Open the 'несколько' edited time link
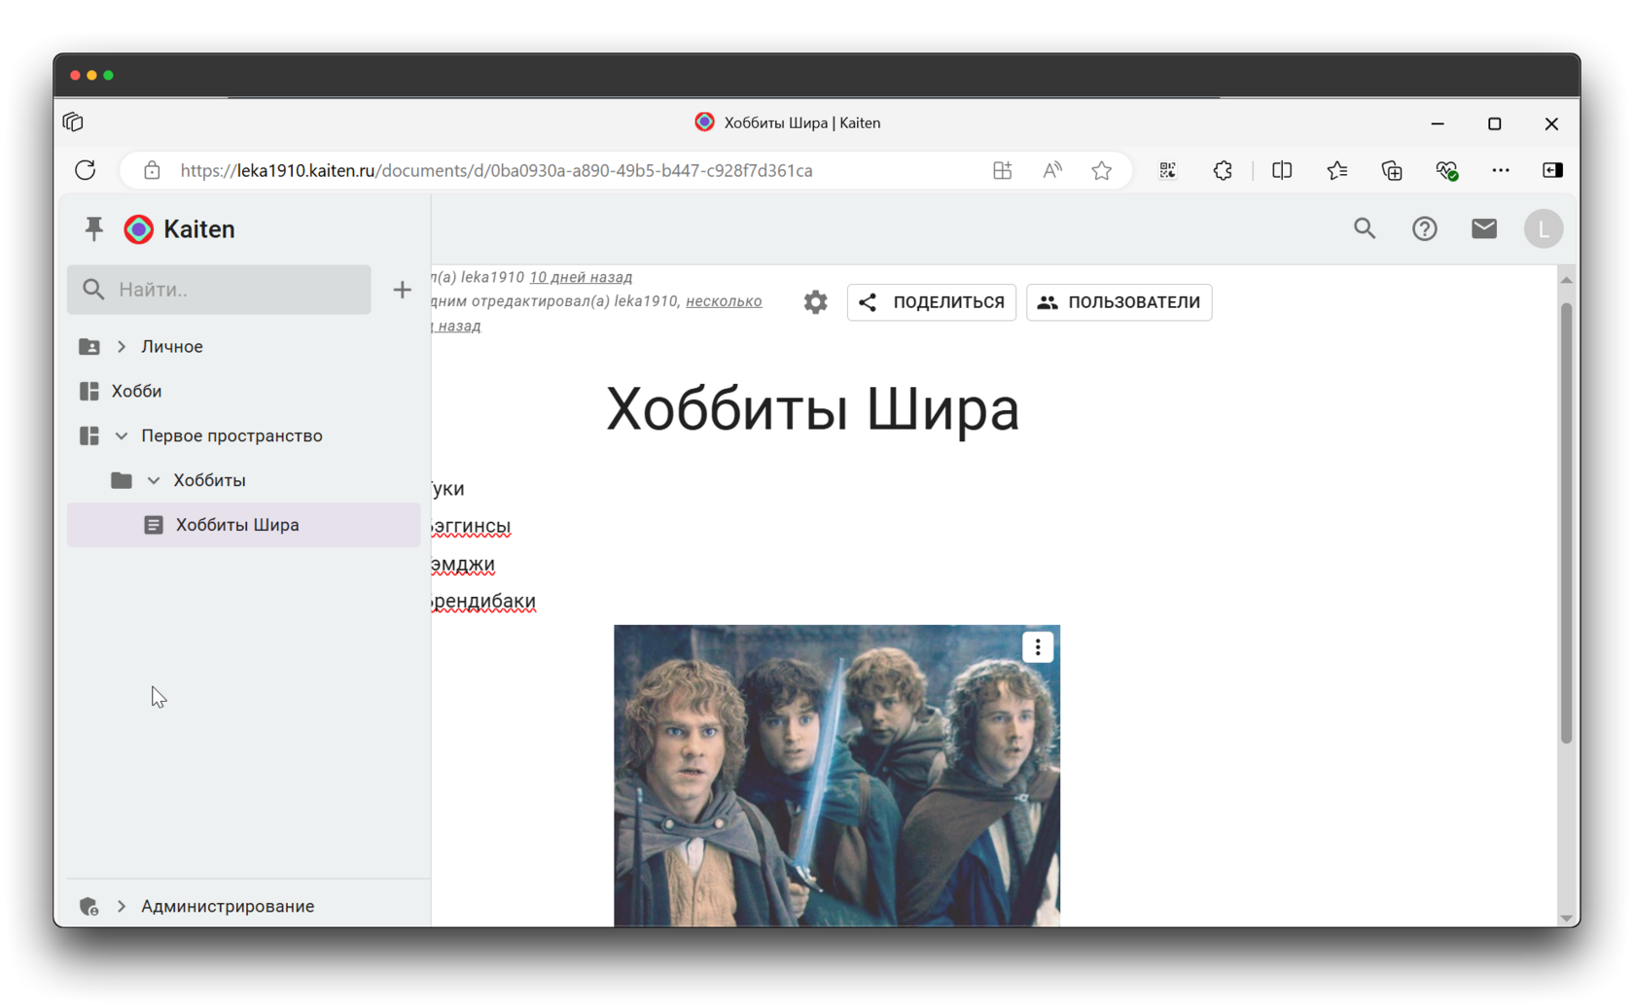This screenshot has height=1007, width=1634. pos(724,301)
